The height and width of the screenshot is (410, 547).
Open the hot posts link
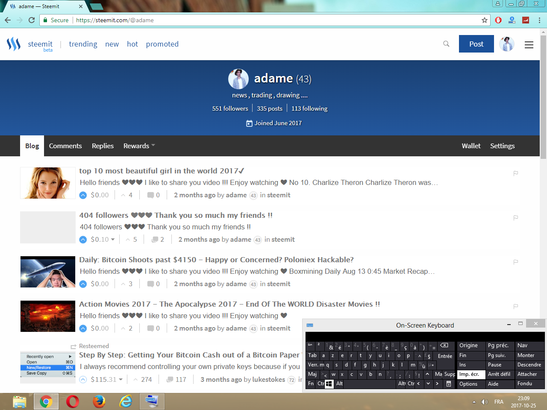click(x=132, y=44)
